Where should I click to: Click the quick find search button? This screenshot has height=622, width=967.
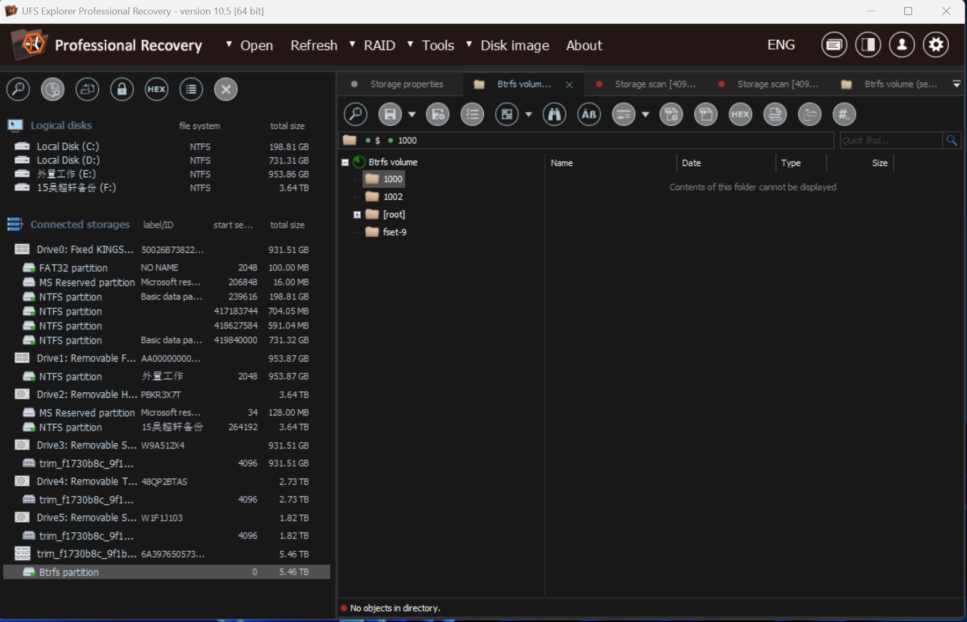[x=951, y=141]
